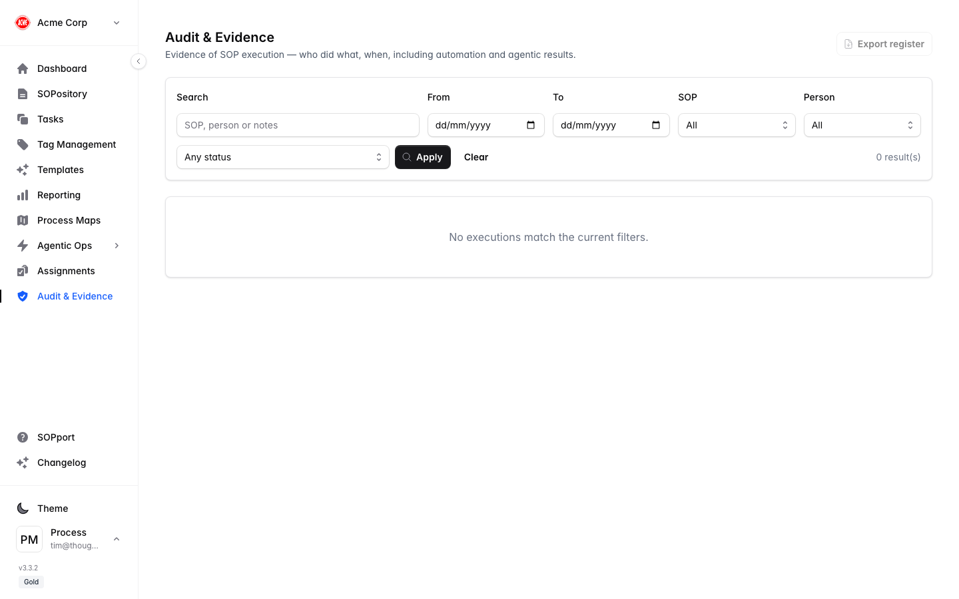Viewport: 959px width, 599px height.
Task: Click the SOPport question mark icon
Action: click(23, 437)
